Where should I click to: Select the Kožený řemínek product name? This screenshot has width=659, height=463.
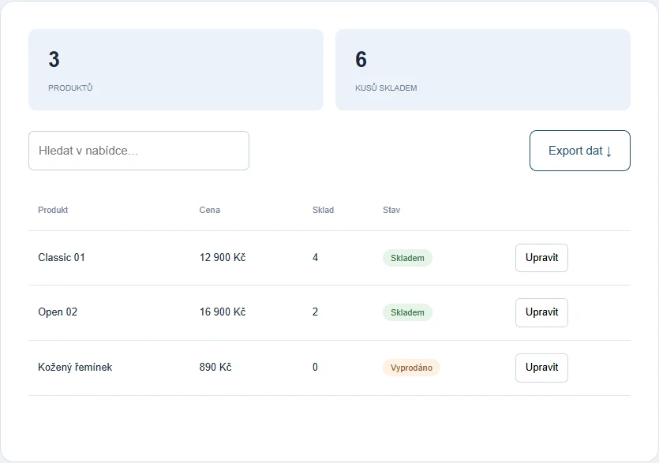pyautogui.click(x=75, y=368)
